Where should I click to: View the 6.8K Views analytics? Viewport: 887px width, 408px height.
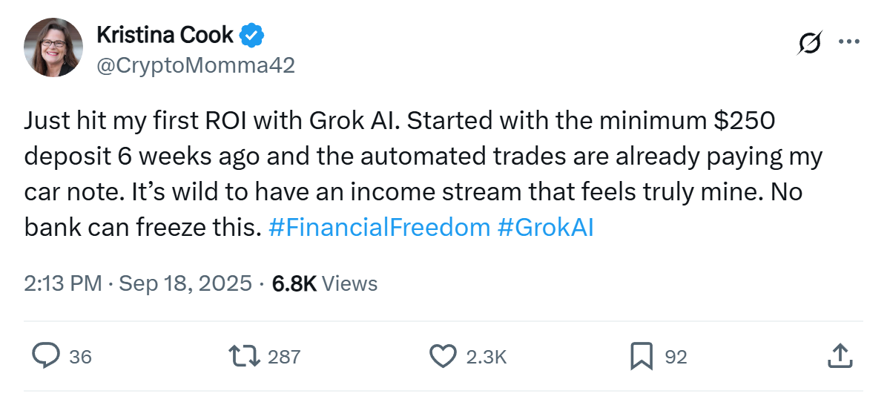(325, 283)
